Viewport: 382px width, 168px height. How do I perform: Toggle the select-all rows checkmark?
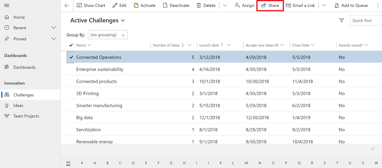(x=71, y=45)
